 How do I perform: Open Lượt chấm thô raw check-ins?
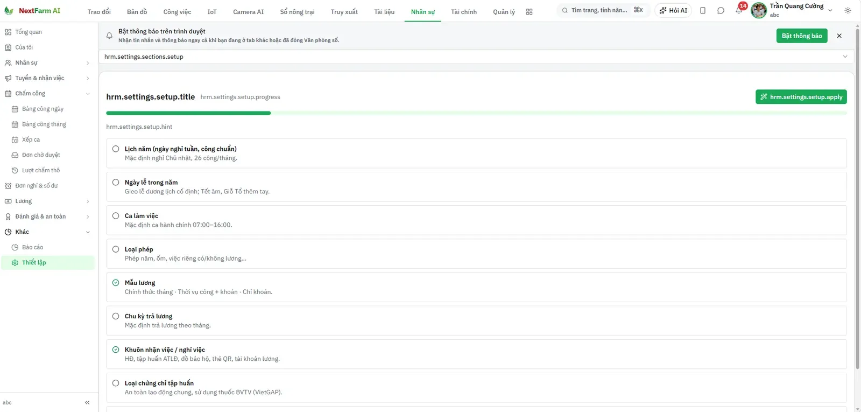(x=47, y=170)
